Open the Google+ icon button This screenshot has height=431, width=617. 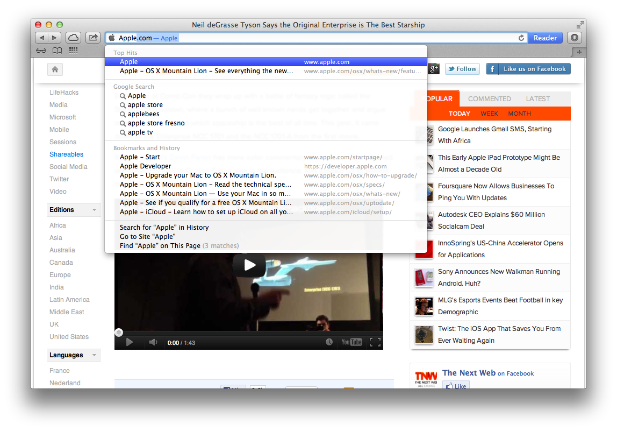point(433,69)
